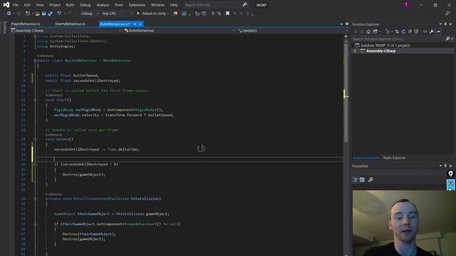Open the Extensions menu
Viewport: 456px width, 256px height.
[x=137, y=5]
